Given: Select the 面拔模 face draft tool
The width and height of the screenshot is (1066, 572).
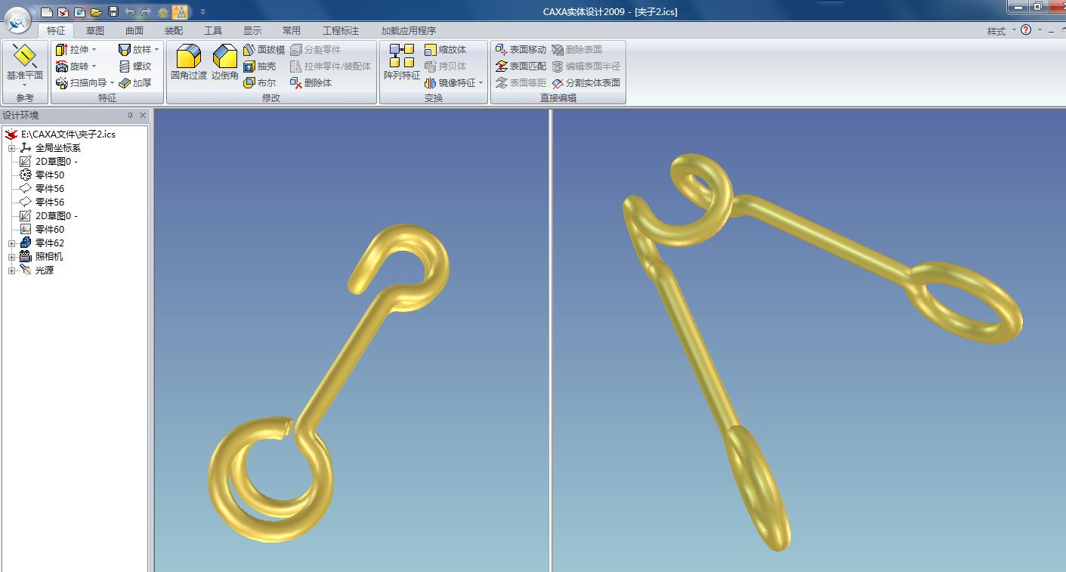Looking at the screenshot, I should (x=264, y=50).
